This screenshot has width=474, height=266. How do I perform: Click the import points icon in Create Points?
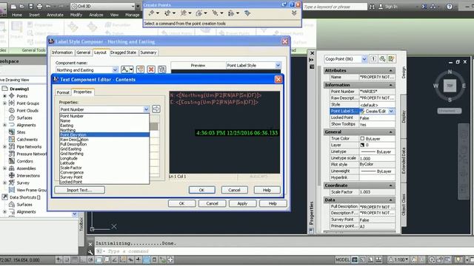pyautogui.click(x=247, y=13)
